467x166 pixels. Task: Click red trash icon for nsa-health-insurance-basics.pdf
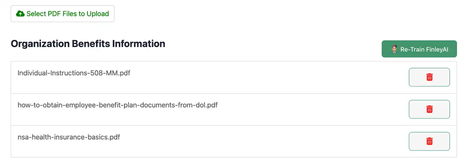pyautogui.click(x=430, y=141)
